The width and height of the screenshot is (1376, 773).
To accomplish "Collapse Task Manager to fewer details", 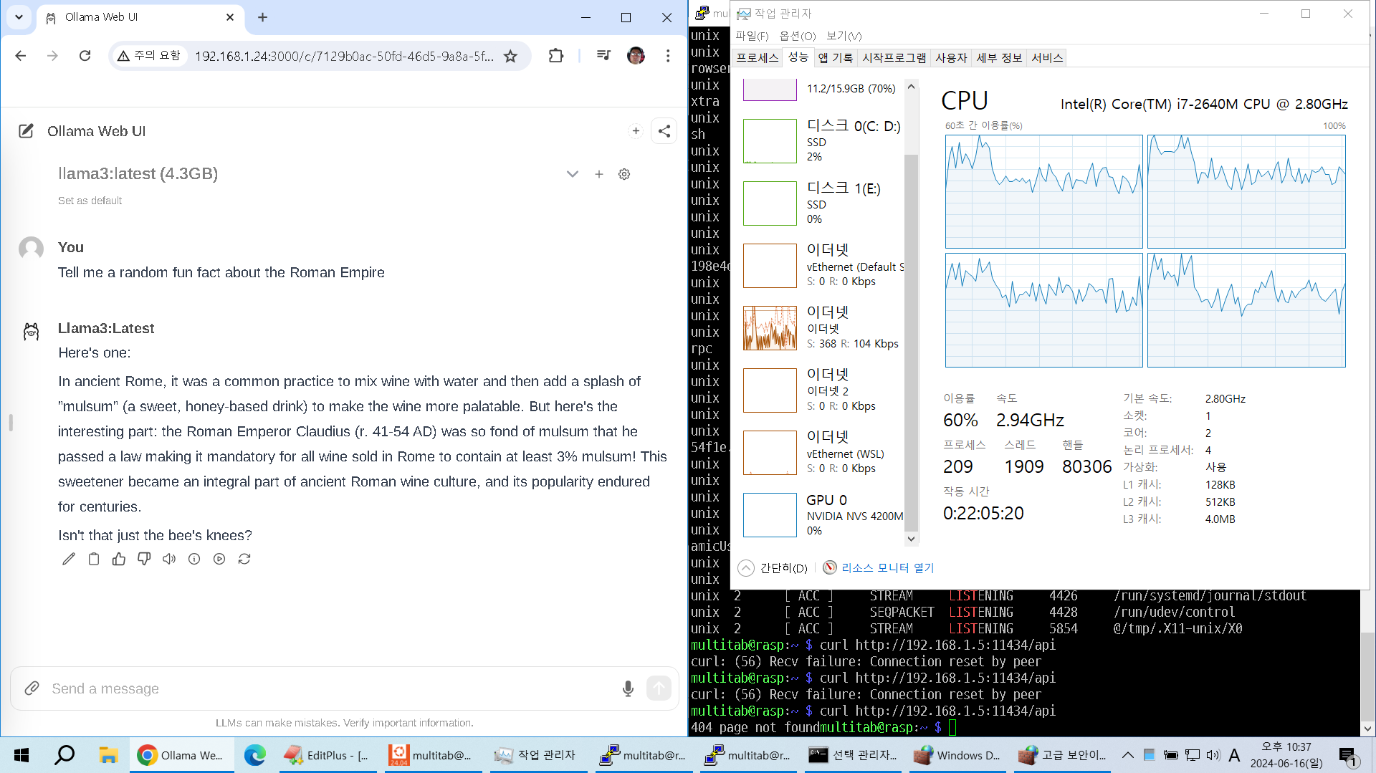I will point(773,568).
